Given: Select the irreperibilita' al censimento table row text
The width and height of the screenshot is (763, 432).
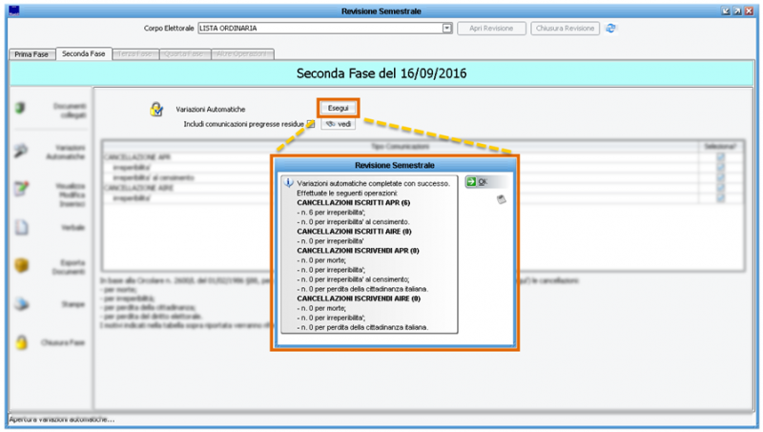Looking at the screenshot, I should click(x=154, y=177).
